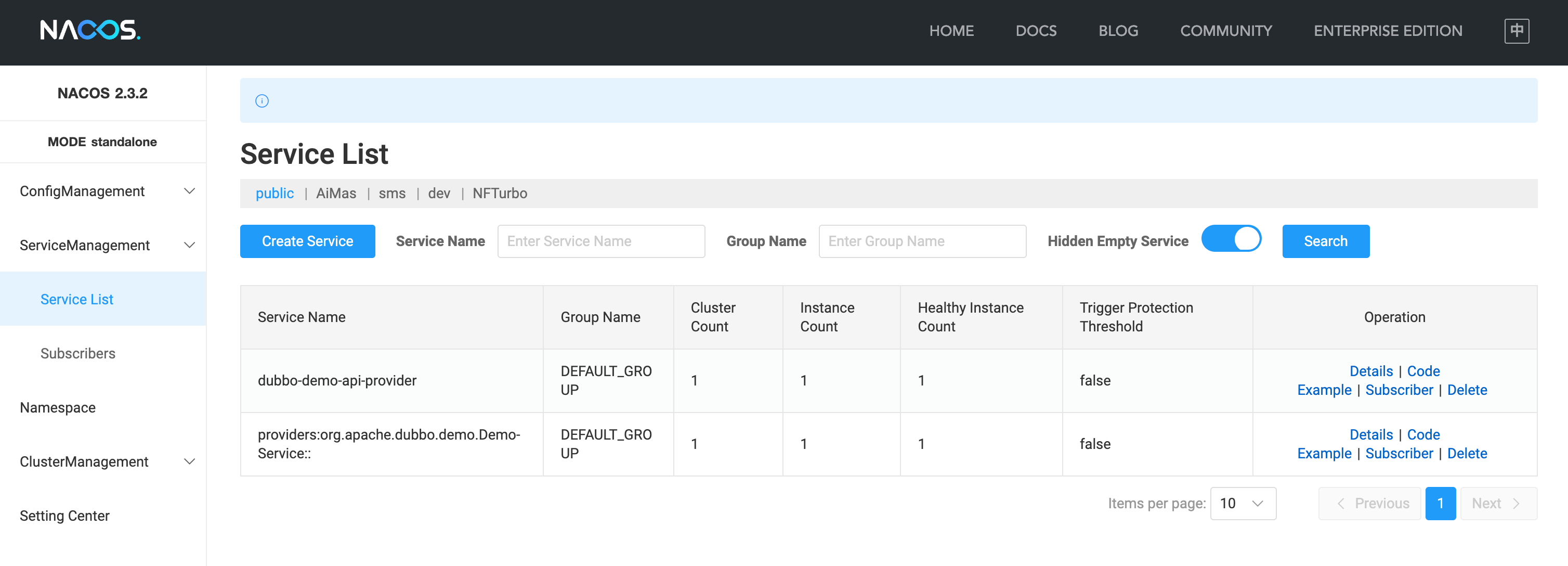
Task: Open the HOME nav item
Action: (951, 31)
